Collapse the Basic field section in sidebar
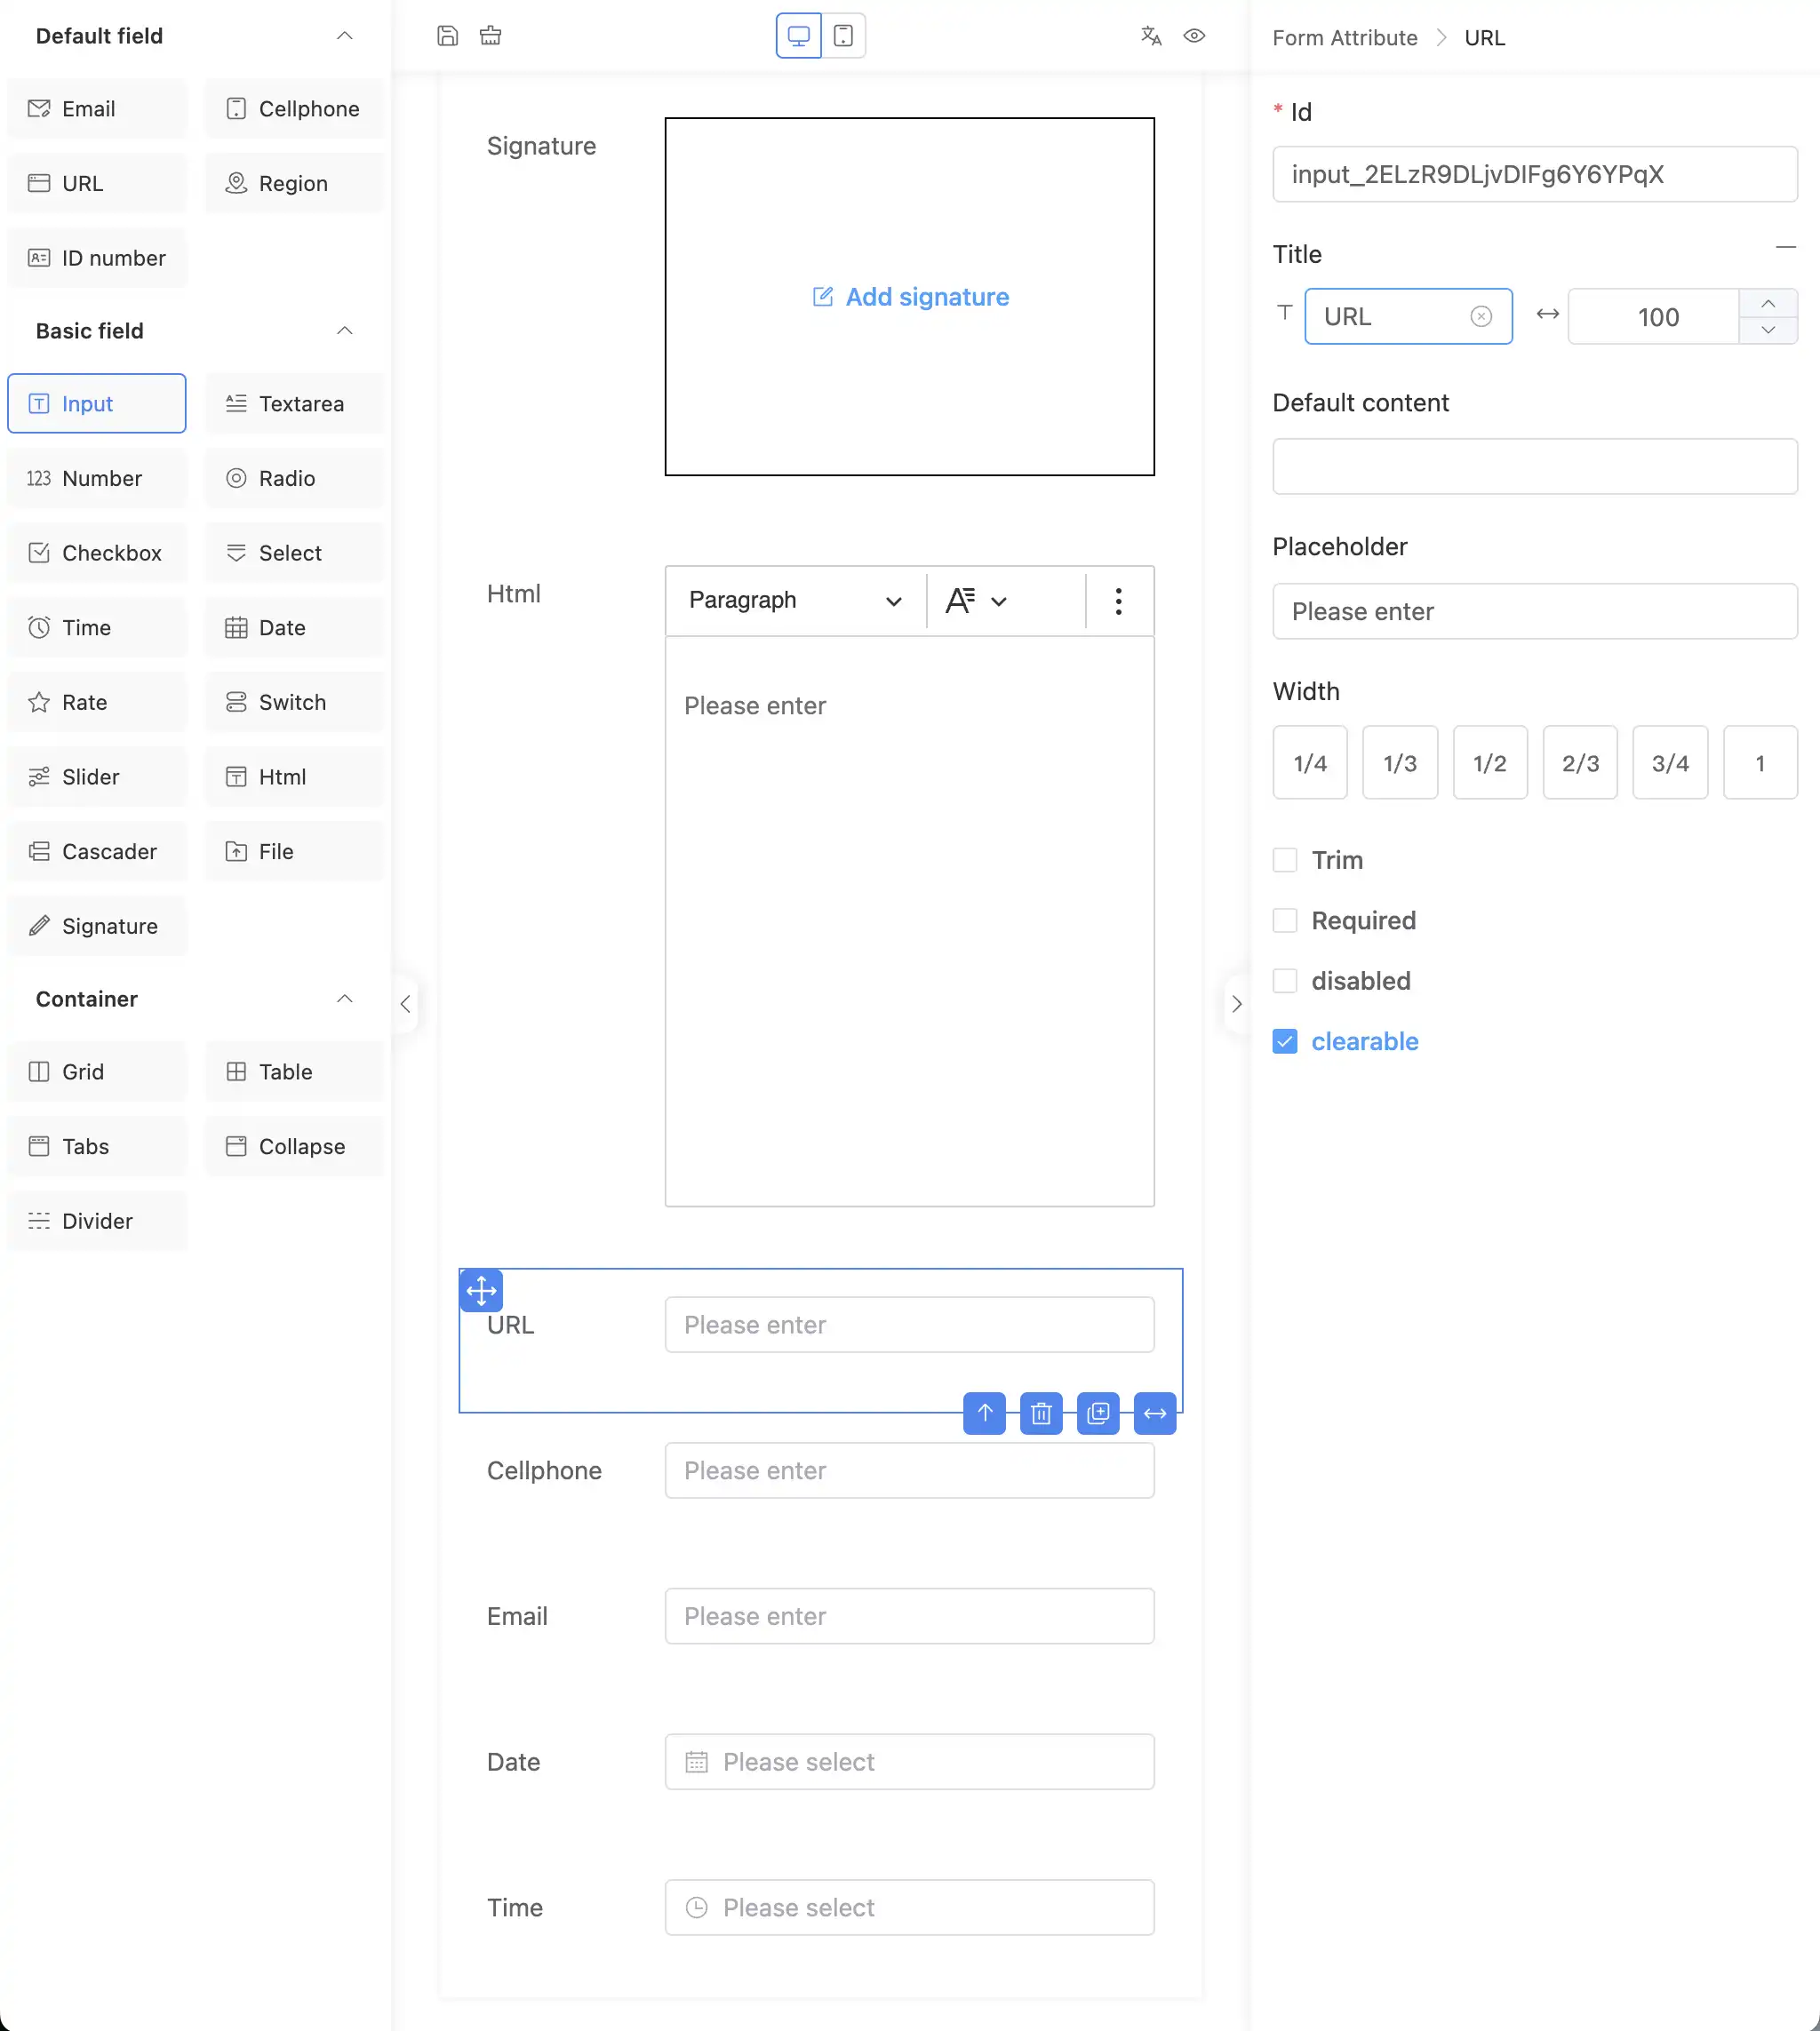This screenshot has width=1820, height=2031. click(x=344, y=331)
